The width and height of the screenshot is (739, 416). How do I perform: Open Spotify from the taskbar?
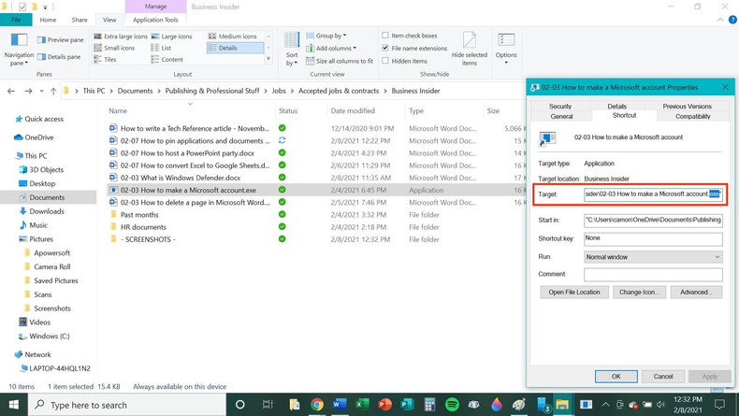pyautogui.click(x=452, y=405)
